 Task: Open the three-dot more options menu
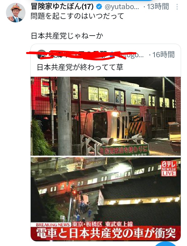coord(177,7)
